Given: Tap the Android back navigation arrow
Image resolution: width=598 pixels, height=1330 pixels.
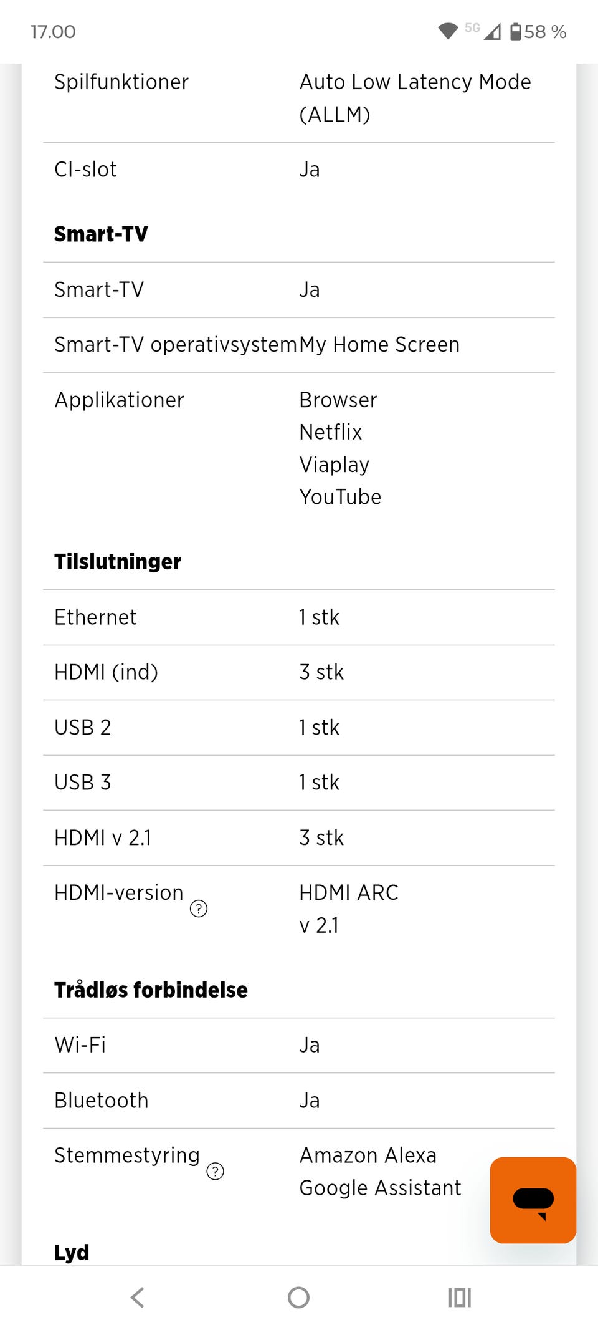Looking at the screenshot, I should click(x=138, y=1298).
